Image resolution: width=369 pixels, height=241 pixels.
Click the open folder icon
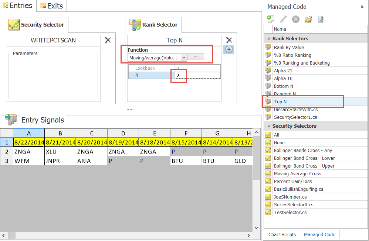coord(308,19)
